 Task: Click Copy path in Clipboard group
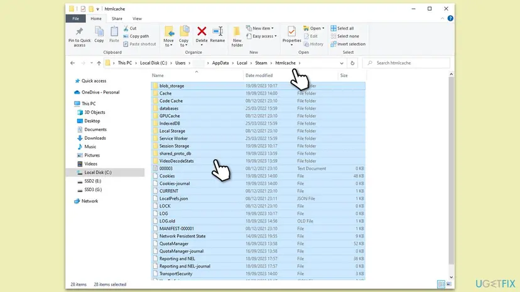[136, 36]
